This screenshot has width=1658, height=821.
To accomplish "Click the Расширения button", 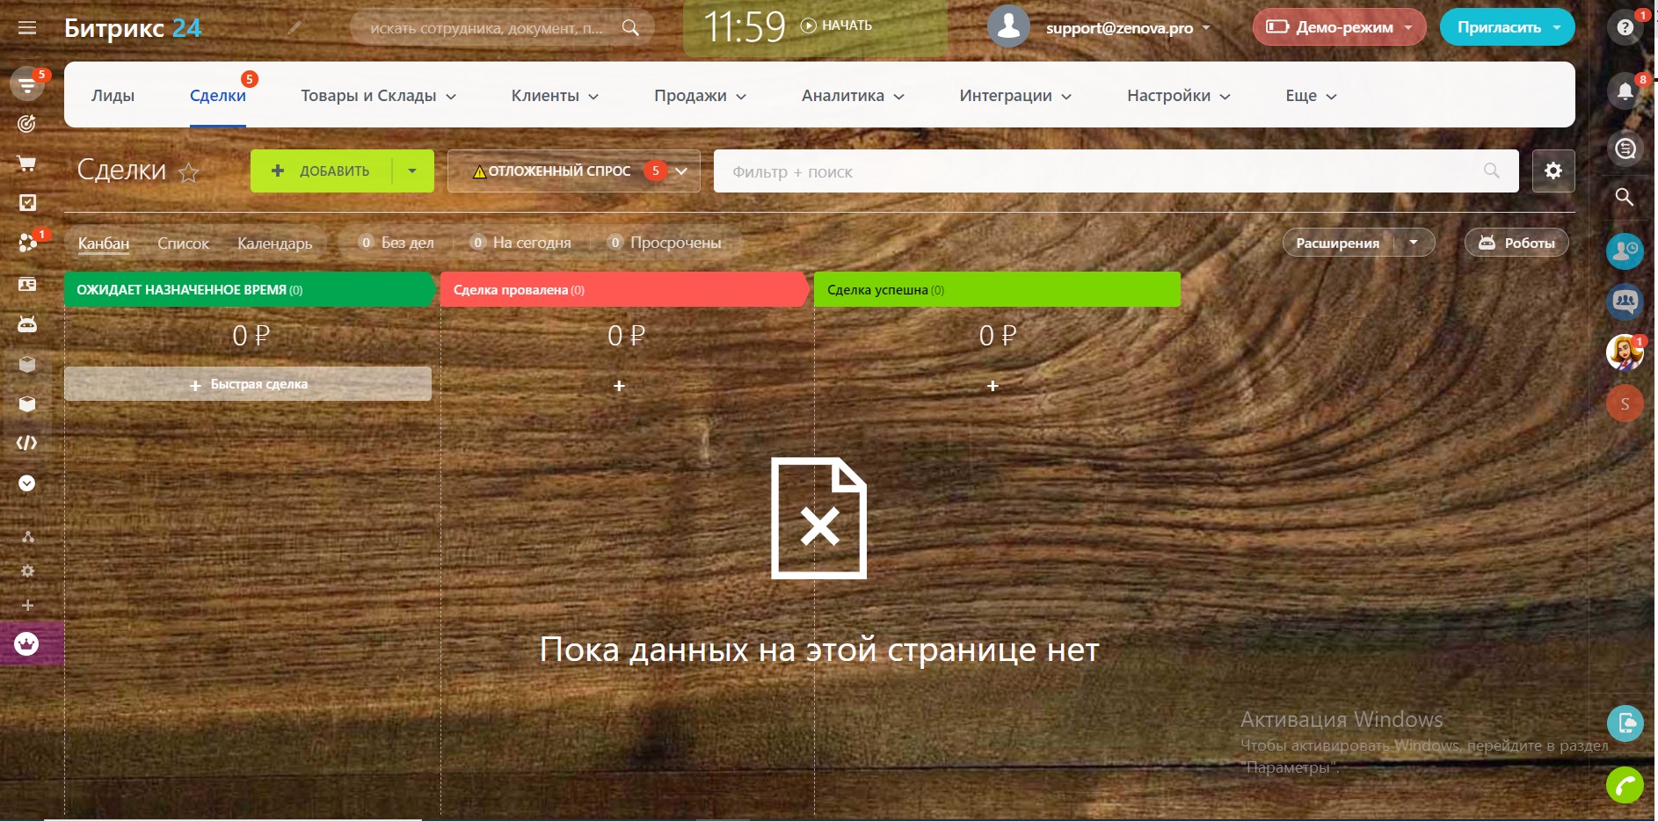I will pos(1337,243).
